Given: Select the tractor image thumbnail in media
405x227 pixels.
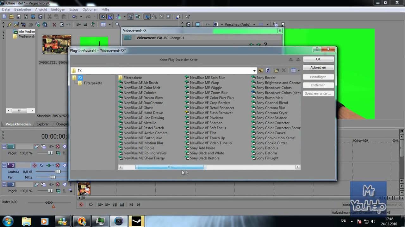Looking at the screenshot, I should coord(57,45).
